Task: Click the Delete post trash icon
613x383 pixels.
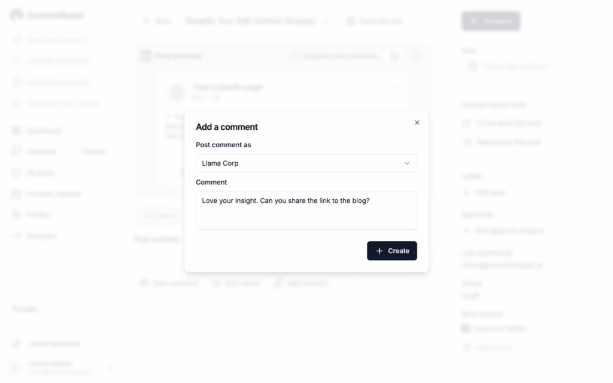Action: [x=466, y=347]
